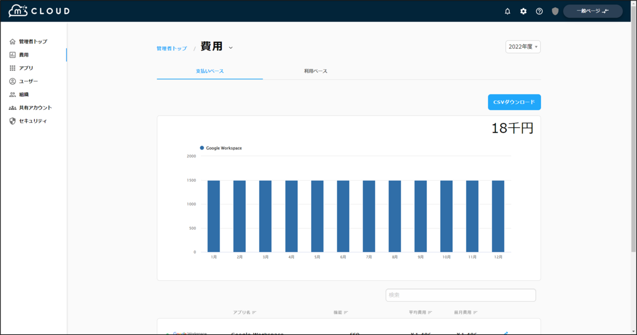Download data with CSVダウンロード button
This screenshot has height=335, width=637.
(514, 102)
